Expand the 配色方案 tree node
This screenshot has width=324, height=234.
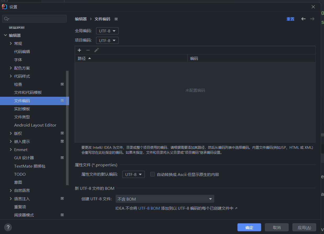click(x=11, y=68)
